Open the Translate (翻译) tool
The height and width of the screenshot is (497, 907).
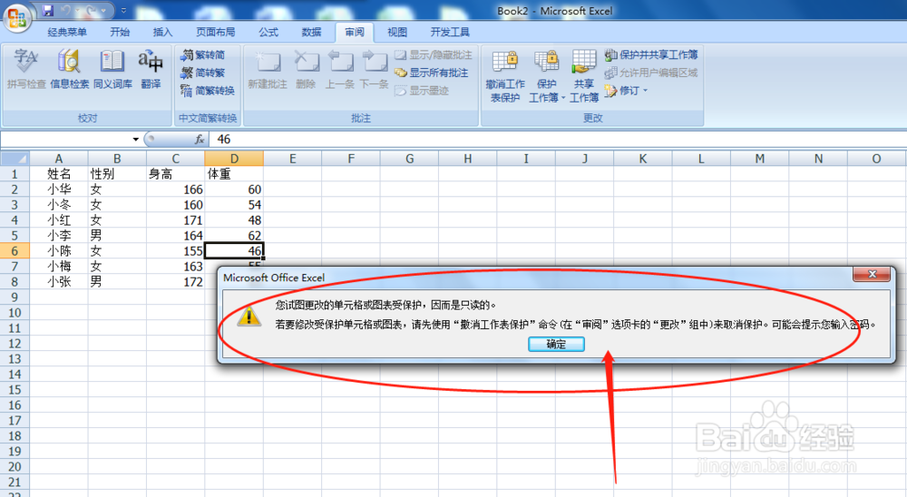click(x=151, y=69)
